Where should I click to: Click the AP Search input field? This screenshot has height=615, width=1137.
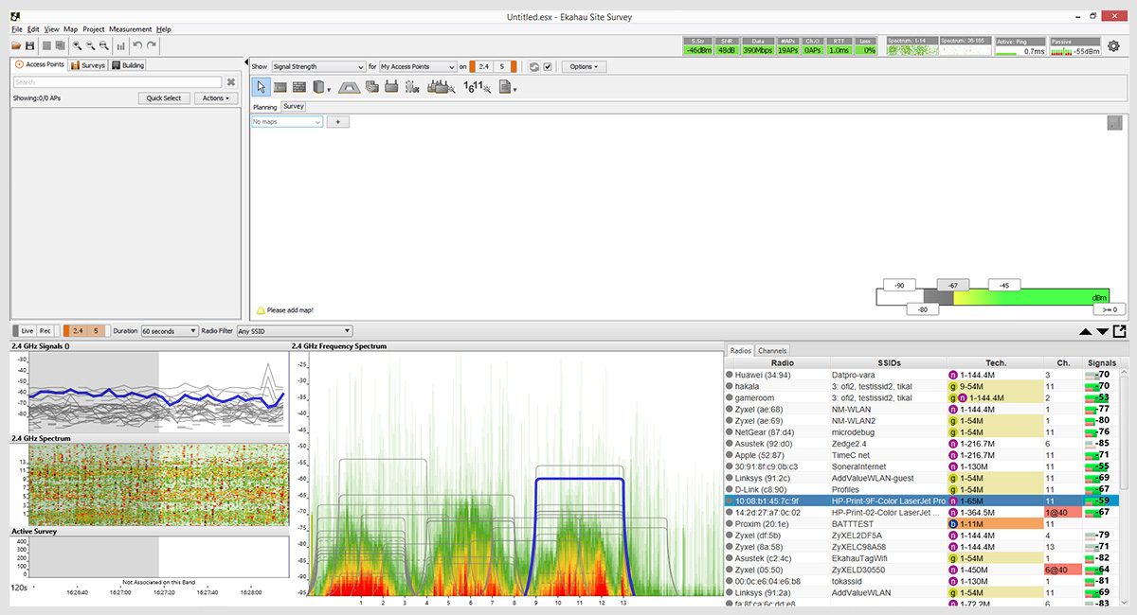117,82
